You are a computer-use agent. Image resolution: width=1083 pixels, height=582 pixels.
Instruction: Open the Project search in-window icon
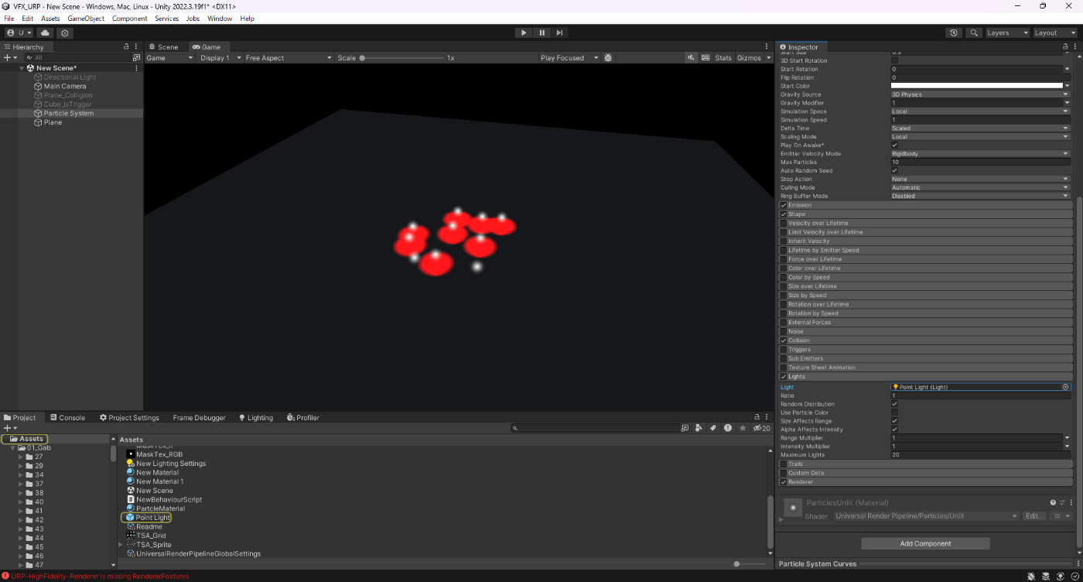tap(685, 428)
